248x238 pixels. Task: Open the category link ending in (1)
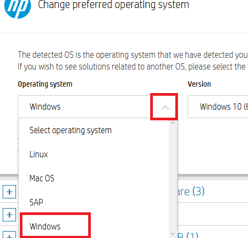pos(188,235)
